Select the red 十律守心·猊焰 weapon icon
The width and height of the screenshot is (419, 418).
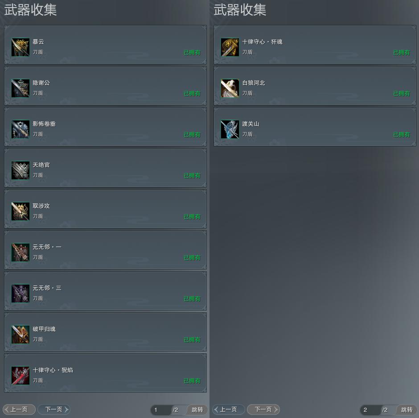coord(21,376)
